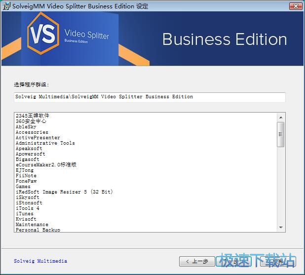This screenshot has height=275, width=305.
Task: Select eCourseMaker2.0标准版 in the list
Action: click(46, 164)
